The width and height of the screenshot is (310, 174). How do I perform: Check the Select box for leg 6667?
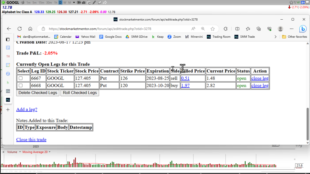click(x=21, y=78)
